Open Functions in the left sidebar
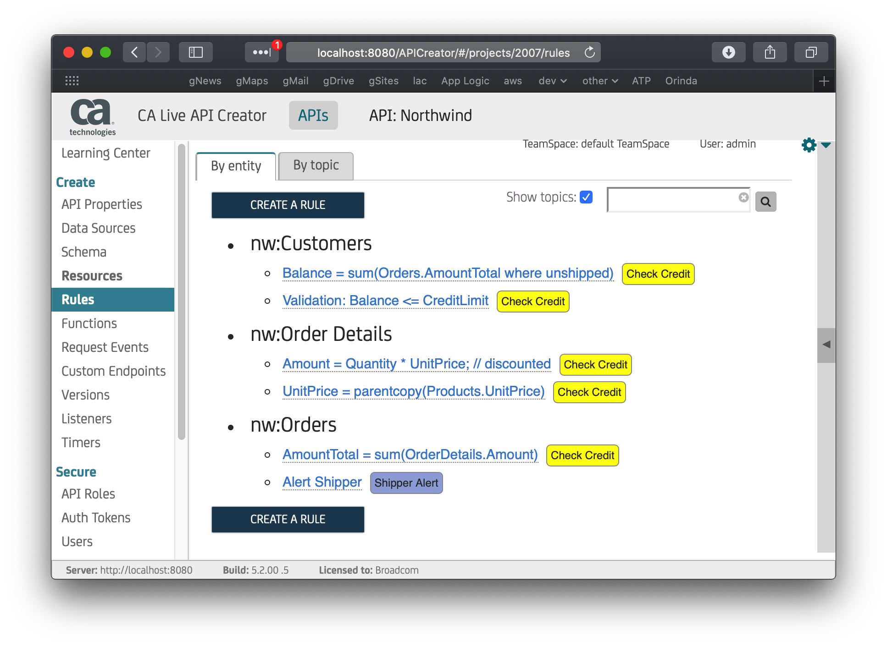Screen dimensions: 887x647 (89, 323)
